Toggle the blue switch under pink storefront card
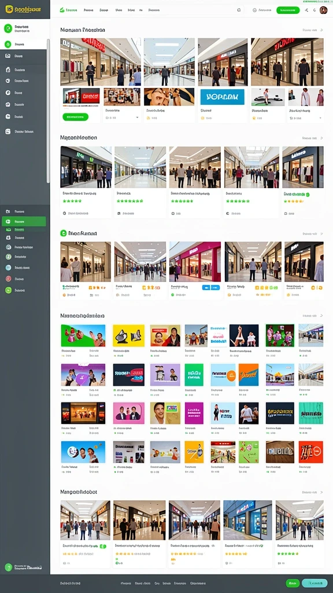Screen dimensions: 333x593 pyautogui.click(x=211, y=288)
